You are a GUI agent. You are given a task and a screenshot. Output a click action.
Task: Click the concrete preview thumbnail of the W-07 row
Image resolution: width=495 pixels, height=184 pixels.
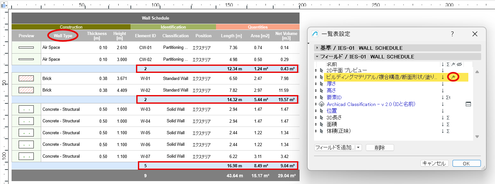26,156
